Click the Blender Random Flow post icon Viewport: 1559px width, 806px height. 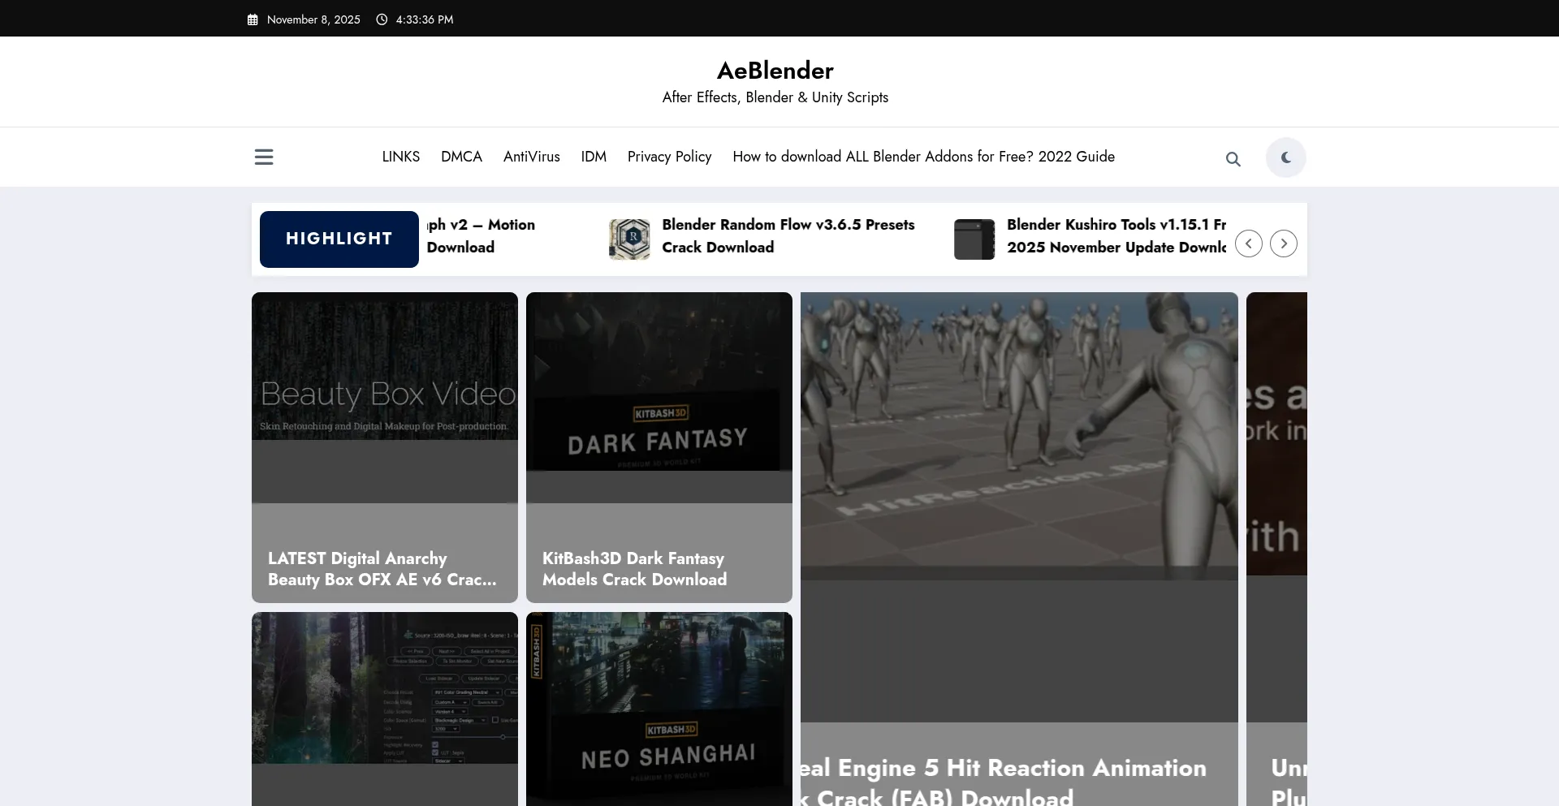click(x=629, y=239)
